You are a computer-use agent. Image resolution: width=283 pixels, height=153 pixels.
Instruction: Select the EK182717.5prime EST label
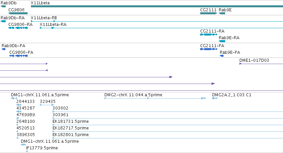(x=71, y=128)
